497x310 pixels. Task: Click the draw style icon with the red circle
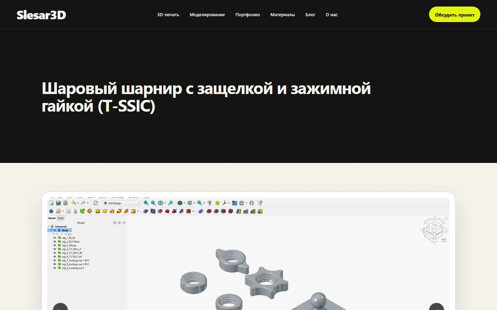click(x=179, y=203)
